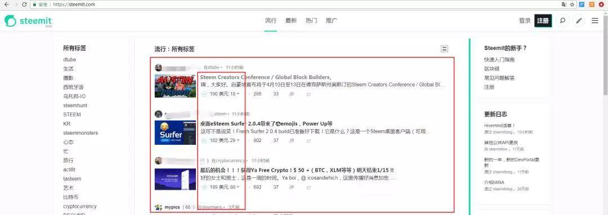Switch to the 推广 tab

coord(332,21)
